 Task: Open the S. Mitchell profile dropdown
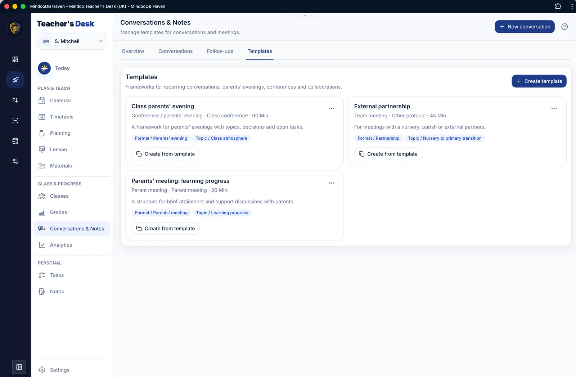point(72,41)
